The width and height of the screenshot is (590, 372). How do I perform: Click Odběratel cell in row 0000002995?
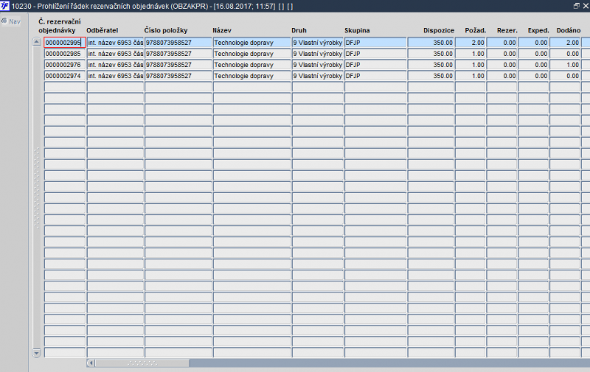point(116,43)
